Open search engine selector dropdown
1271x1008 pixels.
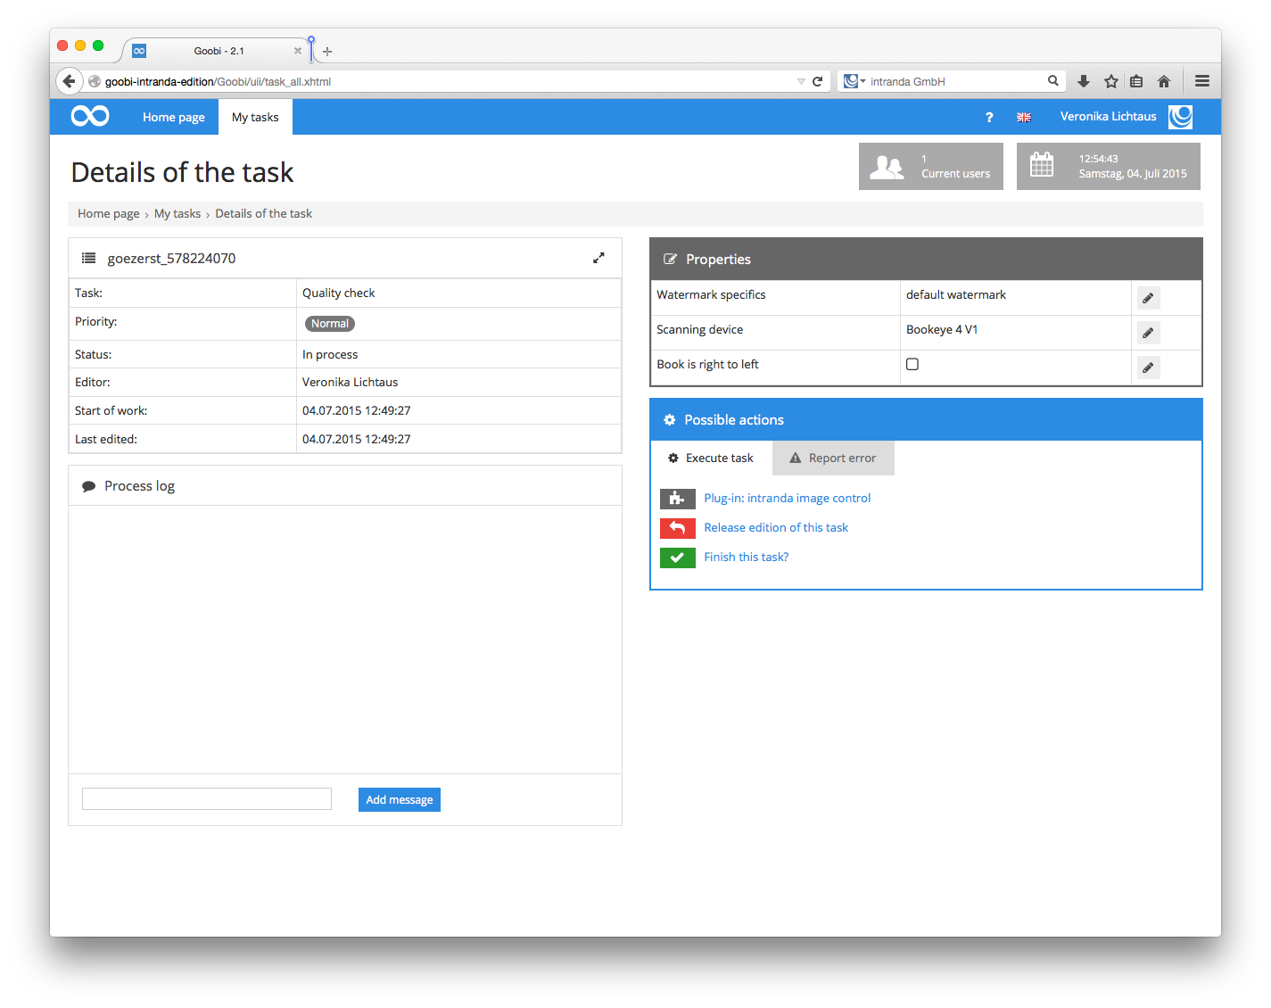854,81
